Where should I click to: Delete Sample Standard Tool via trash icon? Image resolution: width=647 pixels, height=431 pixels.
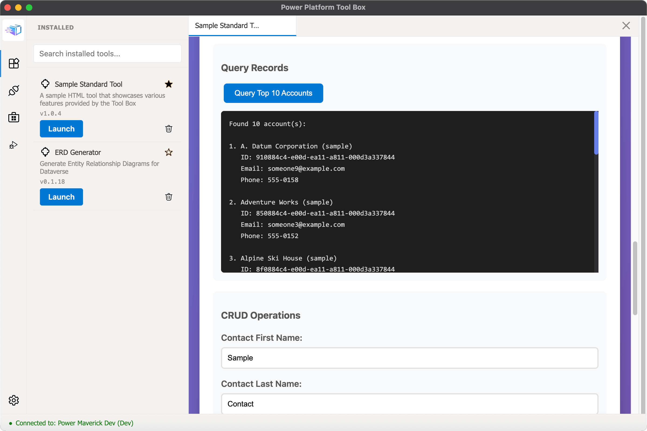[x=169, y=129]
